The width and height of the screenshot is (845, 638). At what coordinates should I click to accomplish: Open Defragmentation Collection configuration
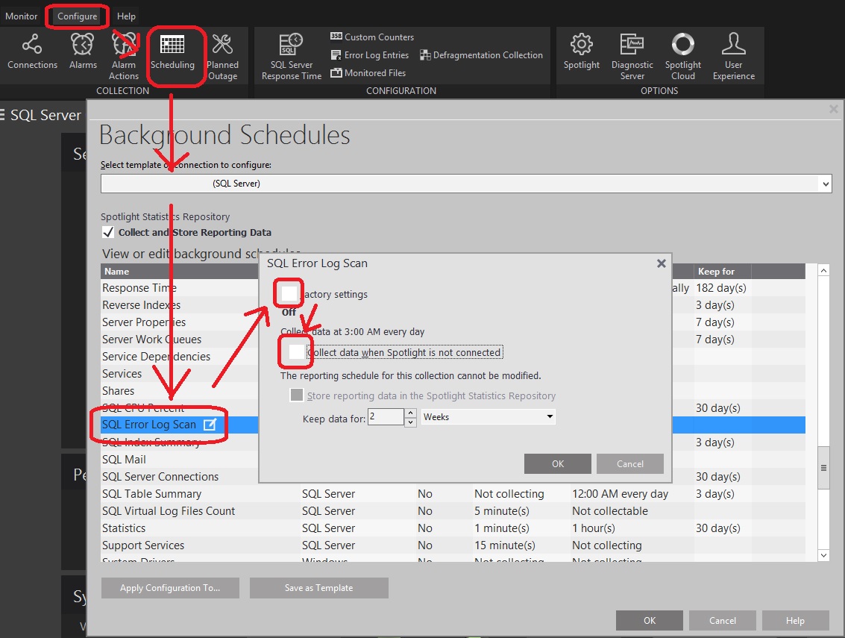coord(481,55)
